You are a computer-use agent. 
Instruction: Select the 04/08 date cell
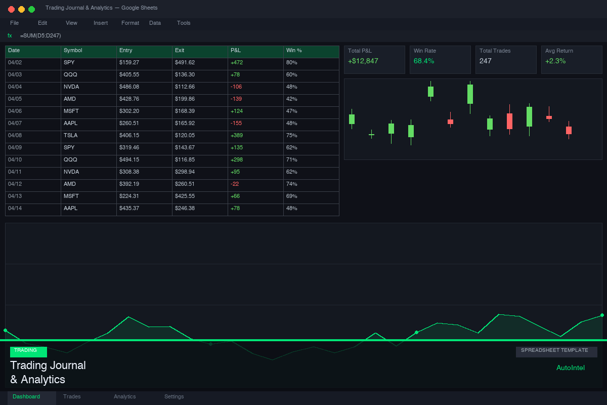pyautogui.click(x=33, y=136)
